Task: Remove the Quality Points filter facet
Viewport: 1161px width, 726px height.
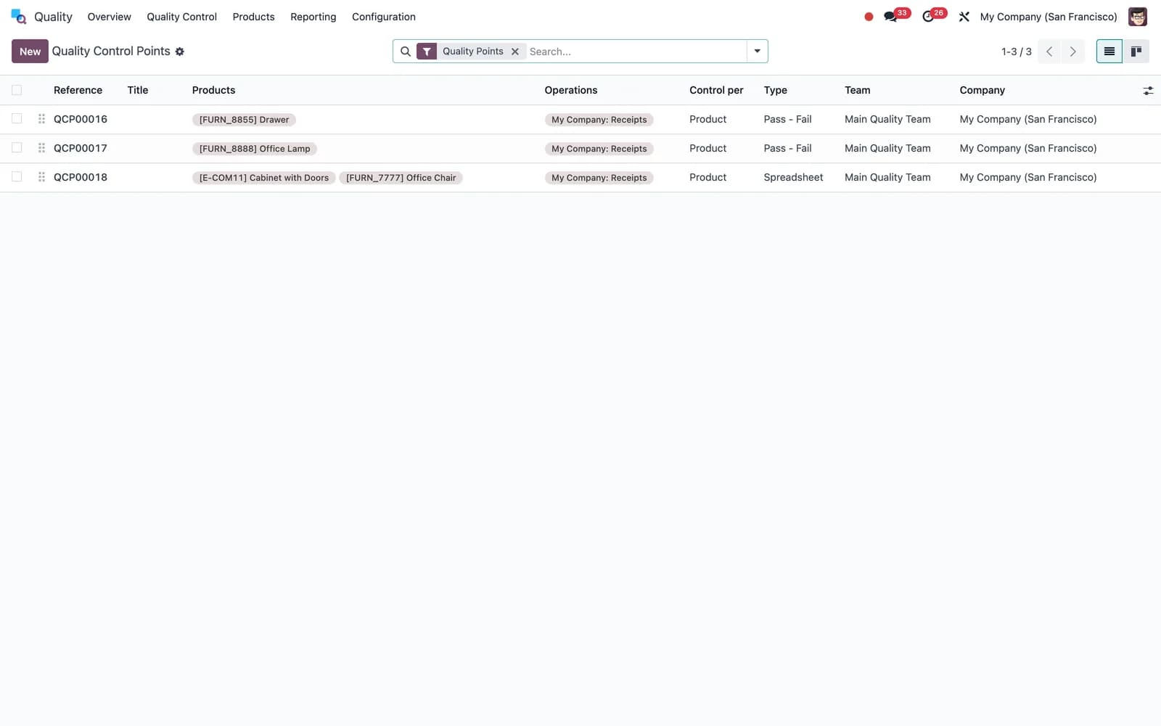Action: point(515,52)
